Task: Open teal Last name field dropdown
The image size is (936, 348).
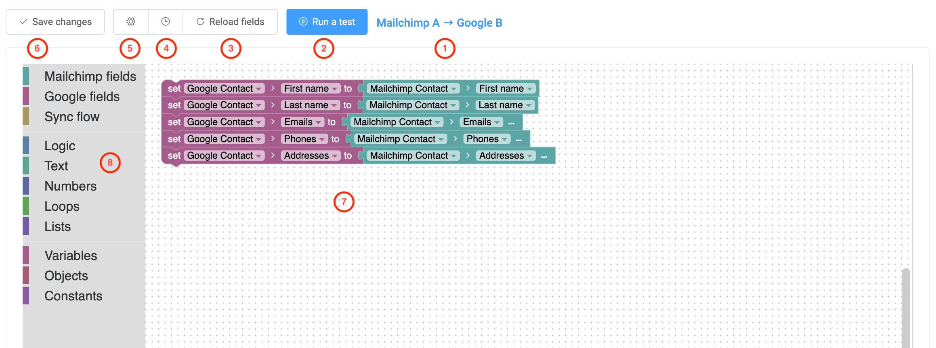Action: 505,105
